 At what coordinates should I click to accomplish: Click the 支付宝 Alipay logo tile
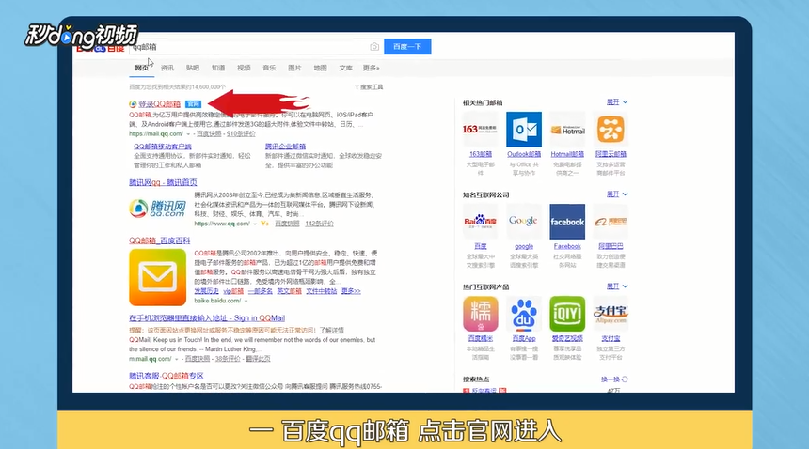pos(611,314)
